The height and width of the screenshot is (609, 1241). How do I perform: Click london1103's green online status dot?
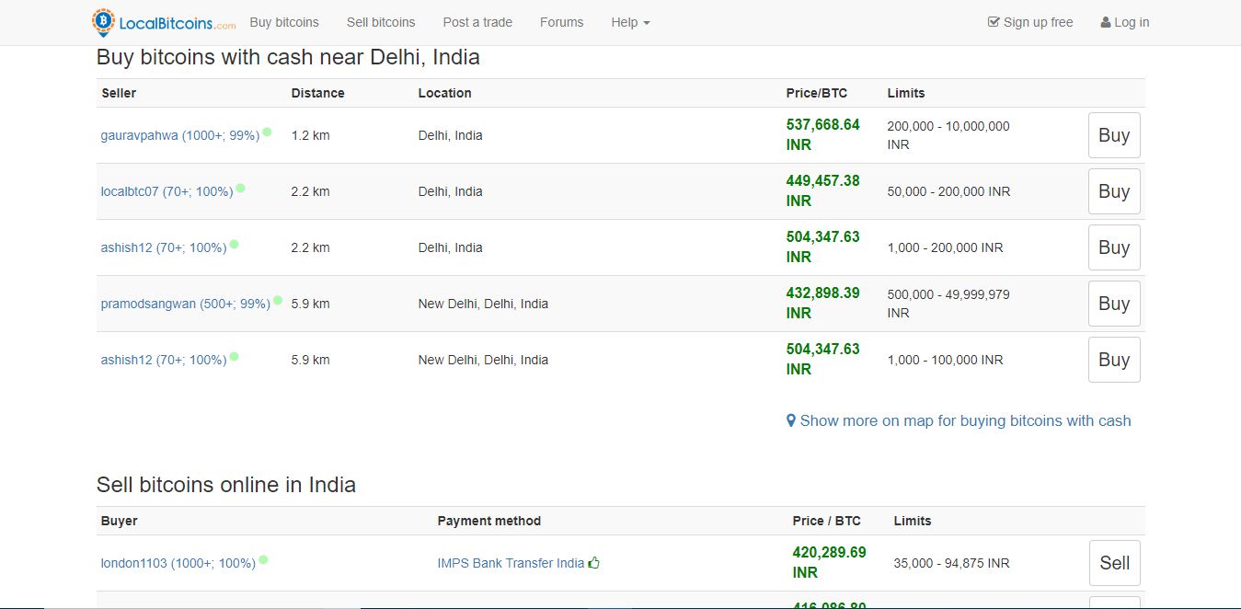point(263,559)
